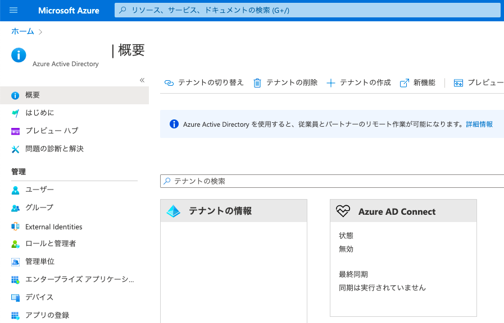
Task: Click the enterprise applications grid icon
Action: click(15, 280)
